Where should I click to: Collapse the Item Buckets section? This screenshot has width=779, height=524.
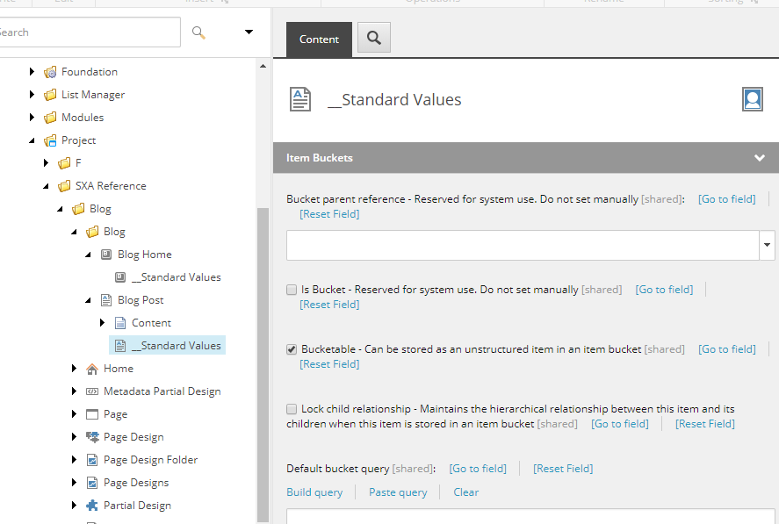click(x=759, y=158)
